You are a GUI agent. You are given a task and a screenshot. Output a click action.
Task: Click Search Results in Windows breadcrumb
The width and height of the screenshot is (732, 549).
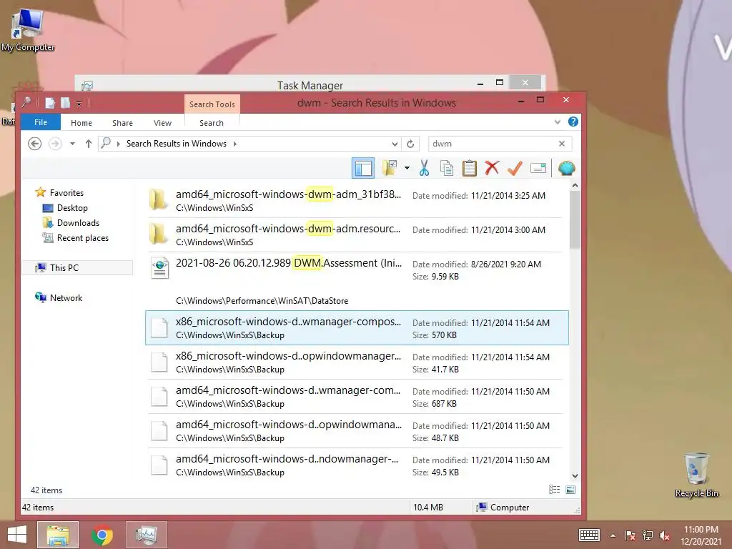[x=177, y=144]
